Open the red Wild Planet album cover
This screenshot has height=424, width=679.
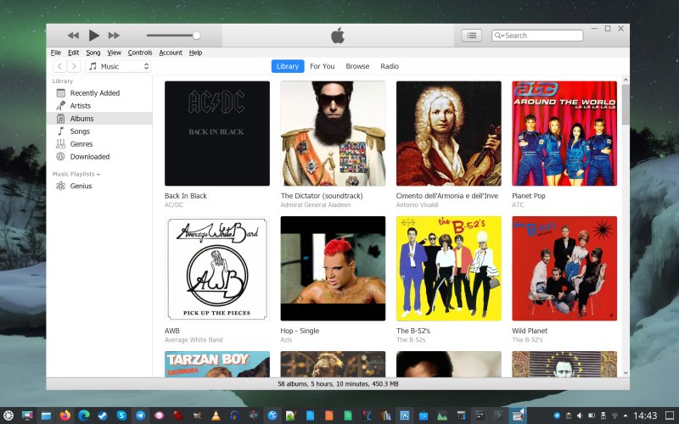point(564,268)
